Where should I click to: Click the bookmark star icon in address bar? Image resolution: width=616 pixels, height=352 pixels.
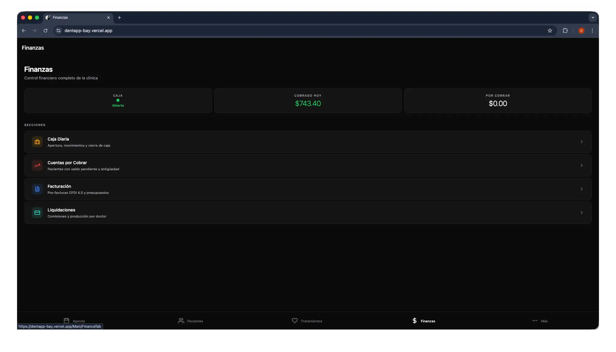tap(550, 31)
